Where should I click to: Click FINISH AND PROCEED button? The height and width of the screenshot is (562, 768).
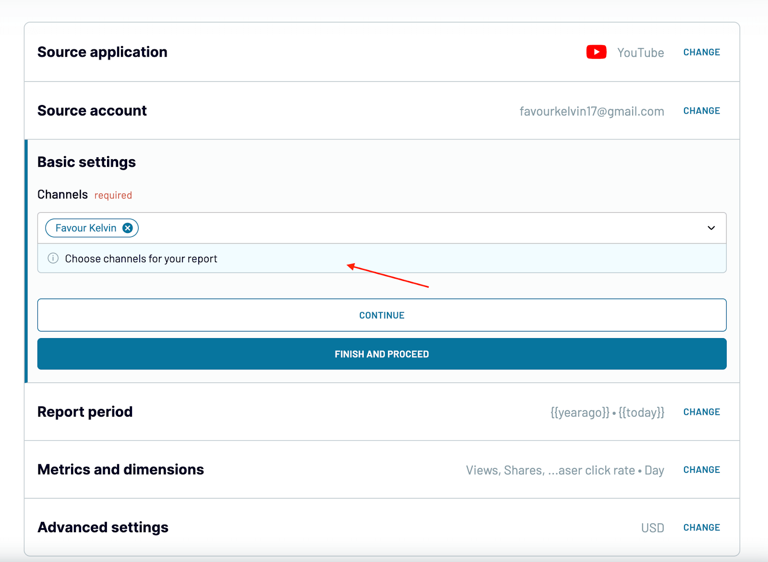pos(382,354)
